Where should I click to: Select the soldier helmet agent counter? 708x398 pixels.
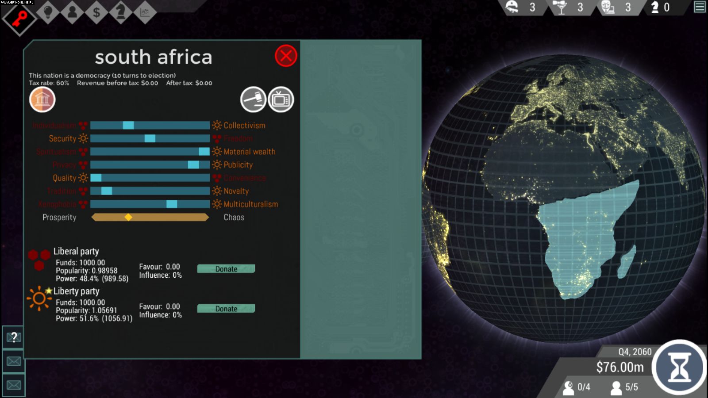coord(512,7)
